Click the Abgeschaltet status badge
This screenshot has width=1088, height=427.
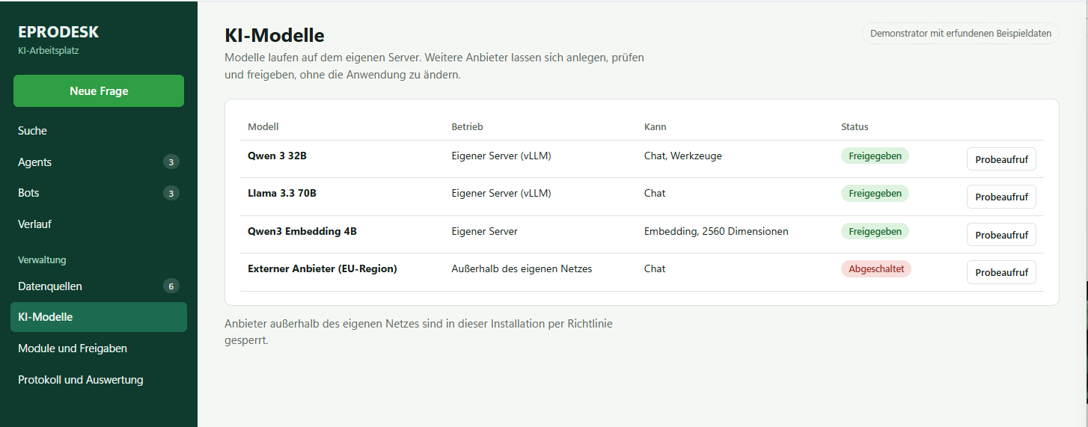click(876, 269)
